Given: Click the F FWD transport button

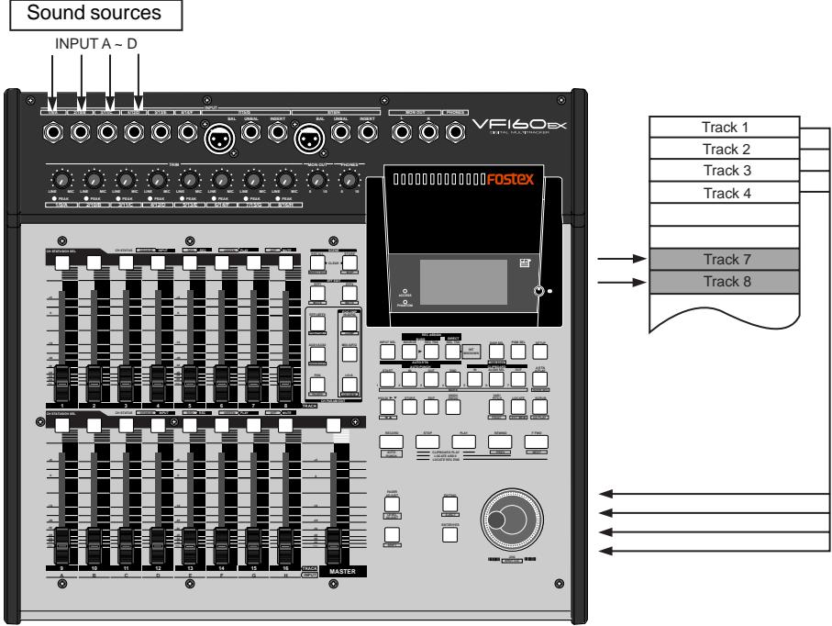Looking at the screenshot, I should coord(537,442).
